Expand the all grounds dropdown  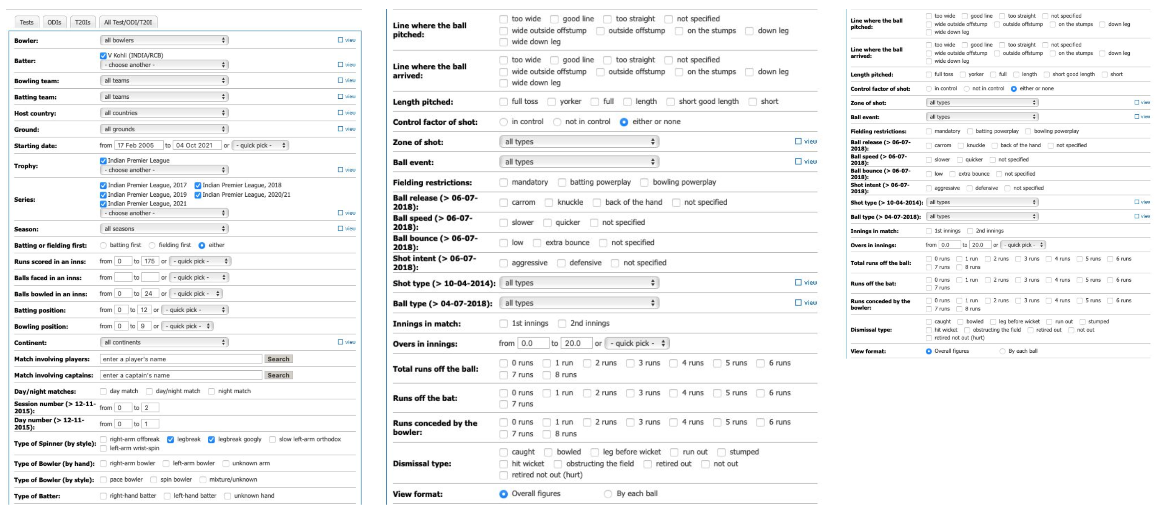(164, 129)
